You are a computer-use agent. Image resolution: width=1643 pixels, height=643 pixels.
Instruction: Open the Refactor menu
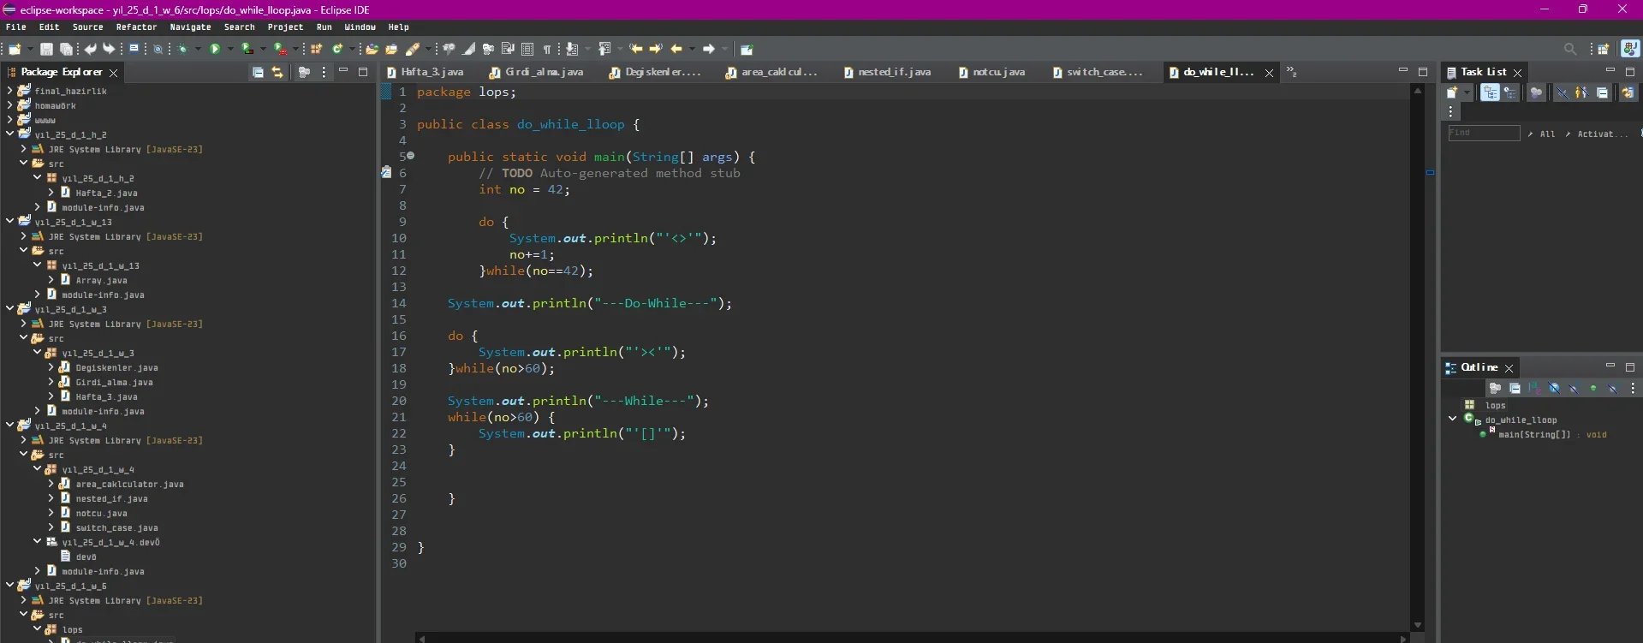(136, 27)
